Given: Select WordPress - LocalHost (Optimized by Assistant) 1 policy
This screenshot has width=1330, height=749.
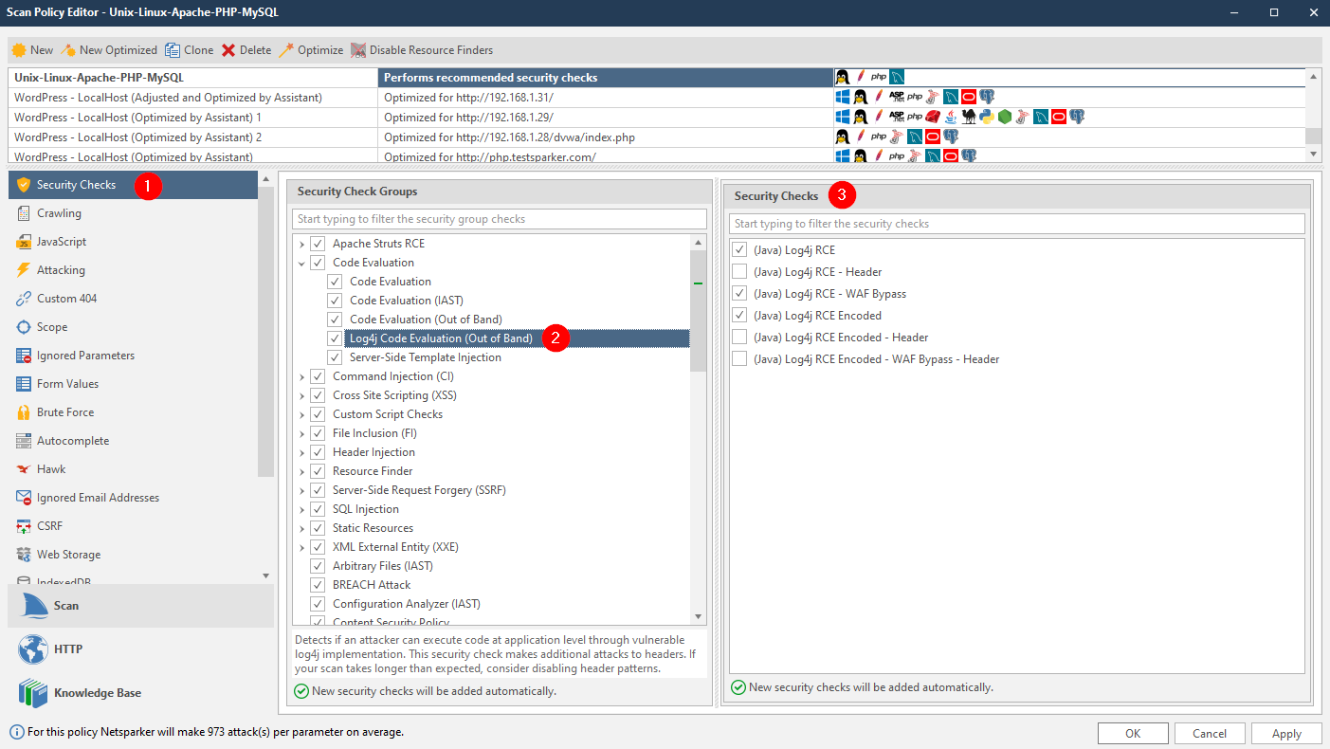Looking at the screenshot, I should 657,117.
